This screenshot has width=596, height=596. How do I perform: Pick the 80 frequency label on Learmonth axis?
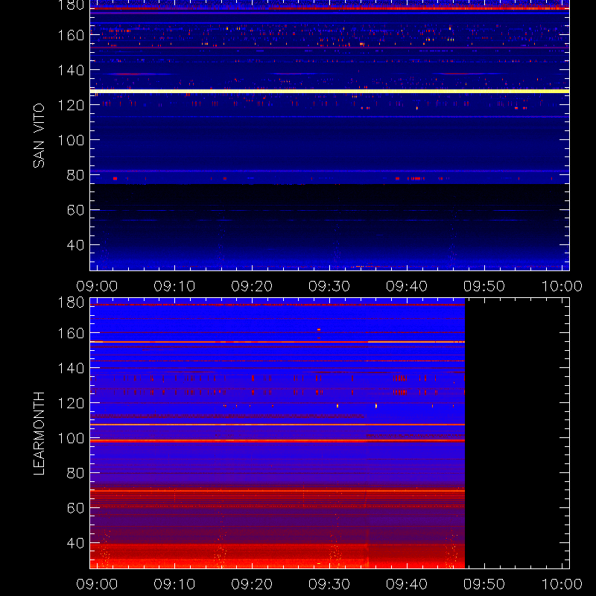coord(75,473)
